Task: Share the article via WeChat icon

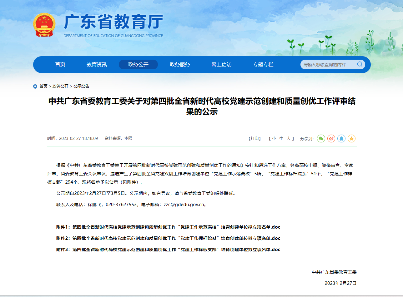Action: pyautogui.click(x=321, y=138)
